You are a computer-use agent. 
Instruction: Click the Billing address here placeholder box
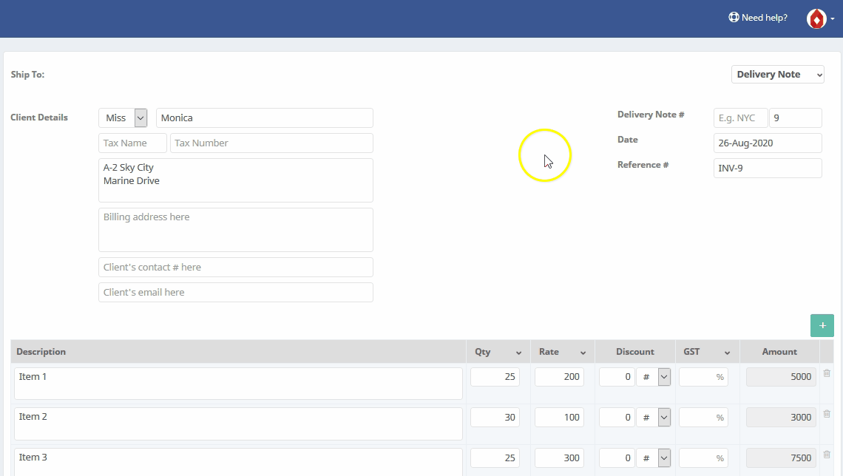point(235,229)
